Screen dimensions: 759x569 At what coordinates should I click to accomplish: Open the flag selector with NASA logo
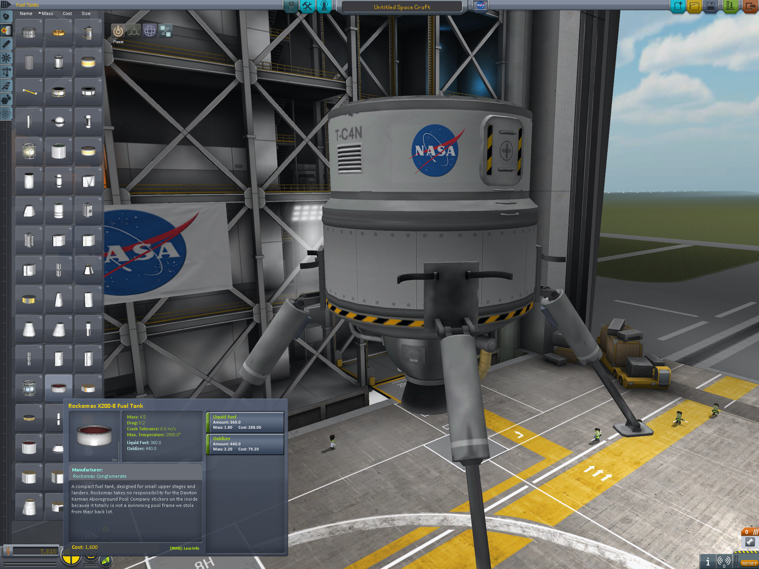pyautogui.click(x=480, y=6)
